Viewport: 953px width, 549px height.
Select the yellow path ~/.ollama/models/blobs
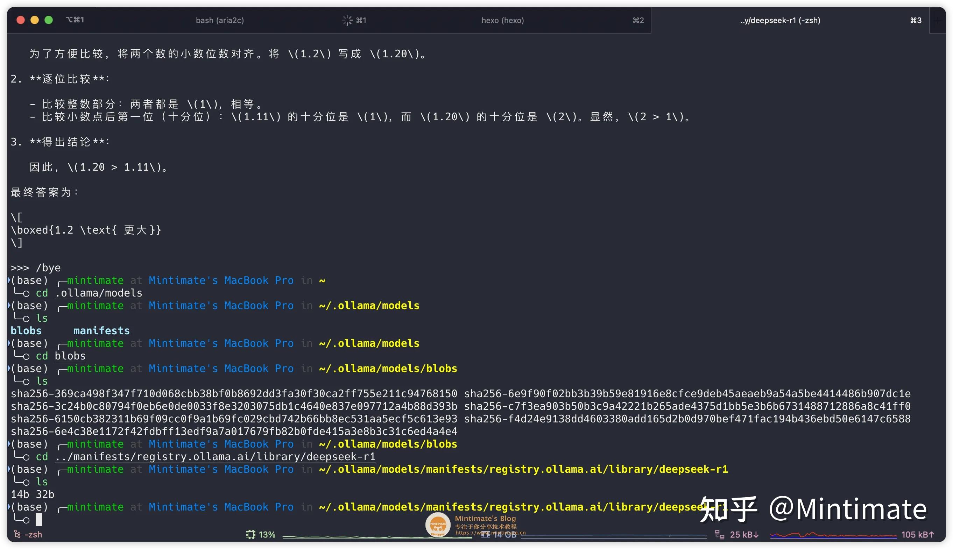coord(387,368)
